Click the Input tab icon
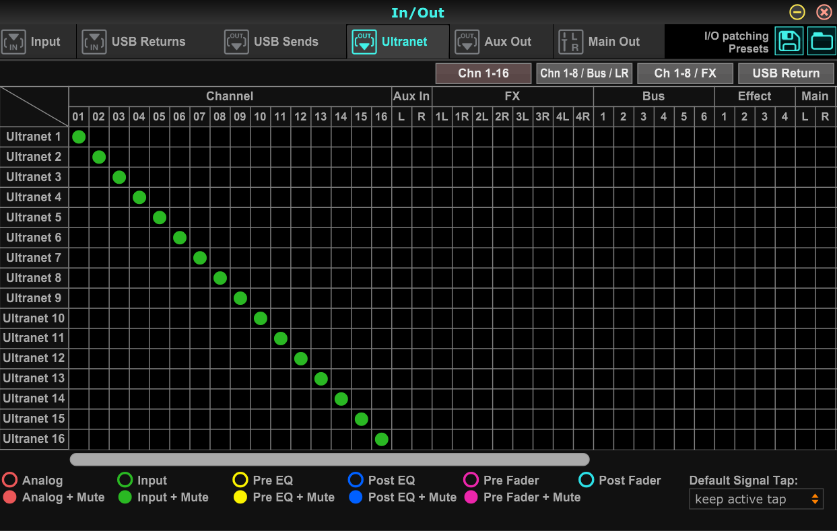The image size is (837, 531). point(14,42)
